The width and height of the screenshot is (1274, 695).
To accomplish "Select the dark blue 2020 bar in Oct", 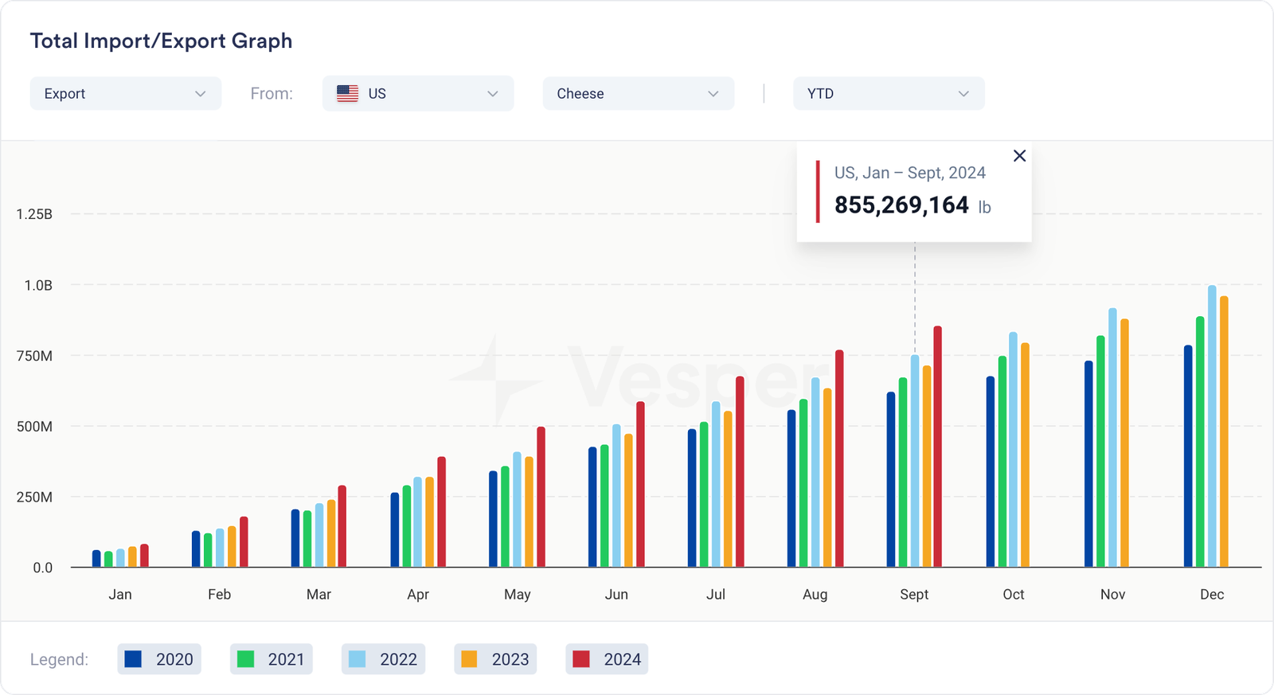I will [x=991, y=472].
